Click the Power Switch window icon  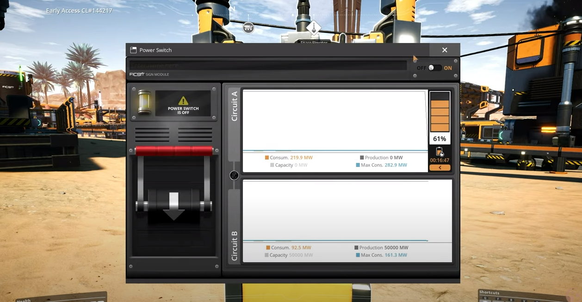(x=133, y=50)
